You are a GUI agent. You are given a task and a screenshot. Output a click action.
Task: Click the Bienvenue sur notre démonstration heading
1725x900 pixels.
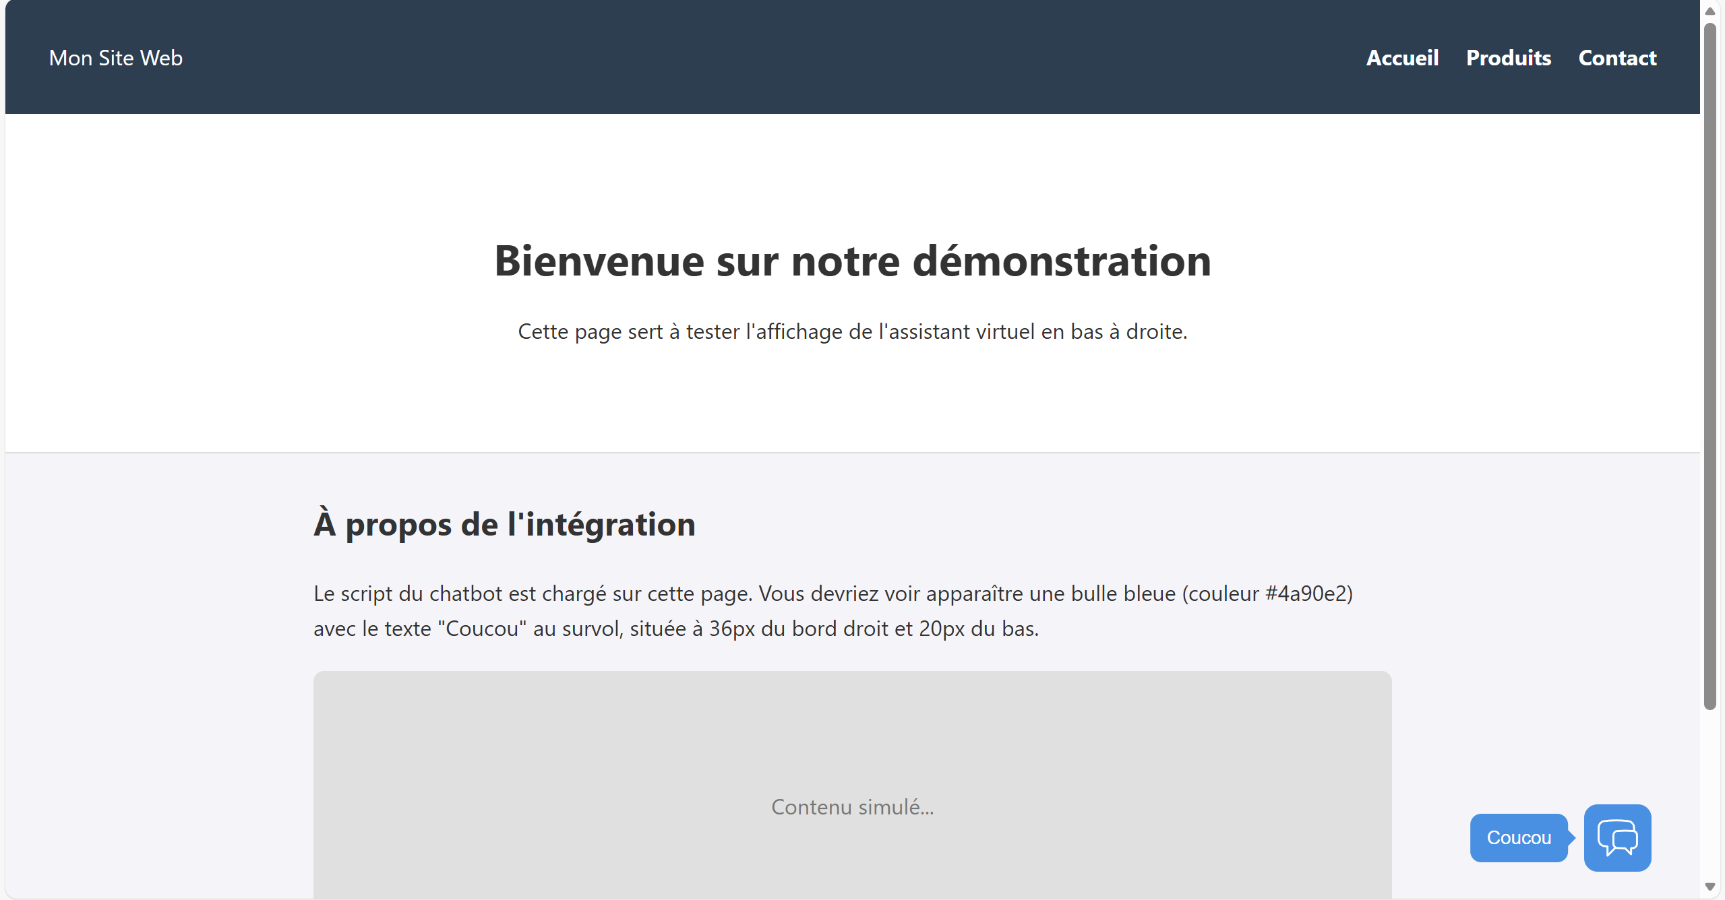click(x=852, y=262)
